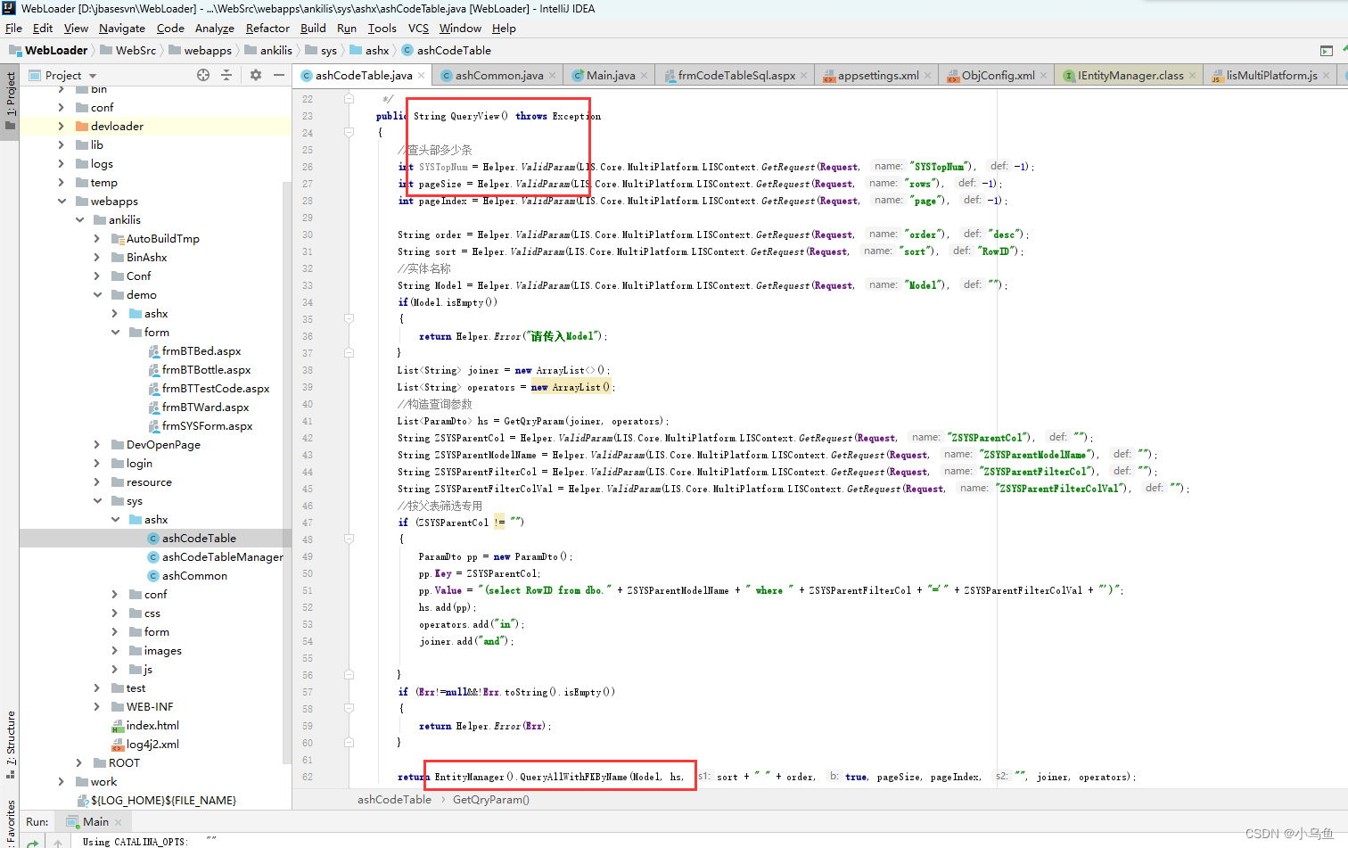Expand the devloader folder
The width and height of the screenshot is (1348, 848).
(62, 127)
